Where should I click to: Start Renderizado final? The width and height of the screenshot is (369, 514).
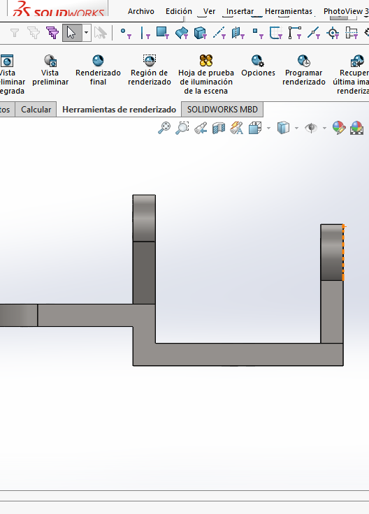point(98,70)
